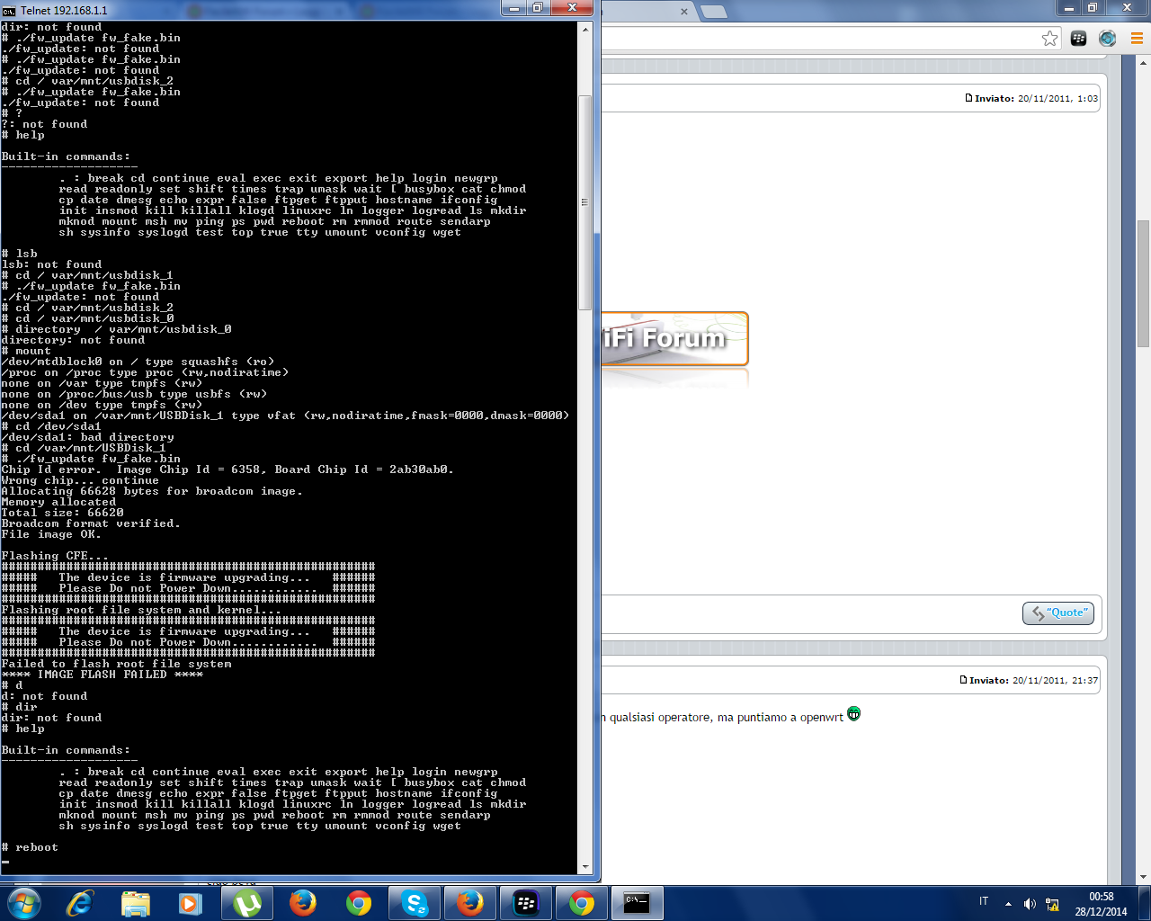Click the Chrome page scrollbar down arrow
This screenshot has width=1151, height=921.
(x=1144, y=877)
